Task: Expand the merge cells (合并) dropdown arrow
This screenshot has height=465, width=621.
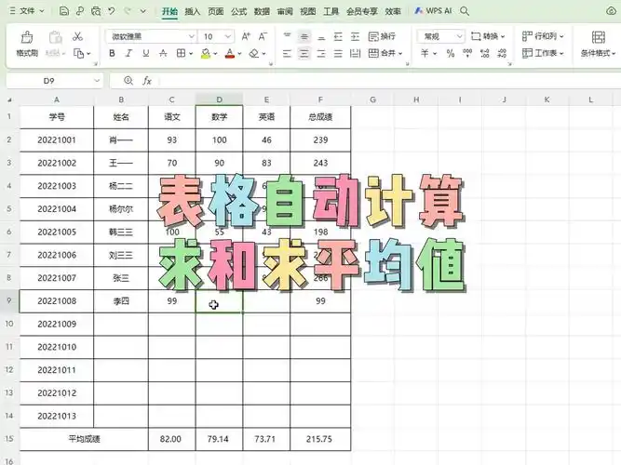Action: click(400, 53)
